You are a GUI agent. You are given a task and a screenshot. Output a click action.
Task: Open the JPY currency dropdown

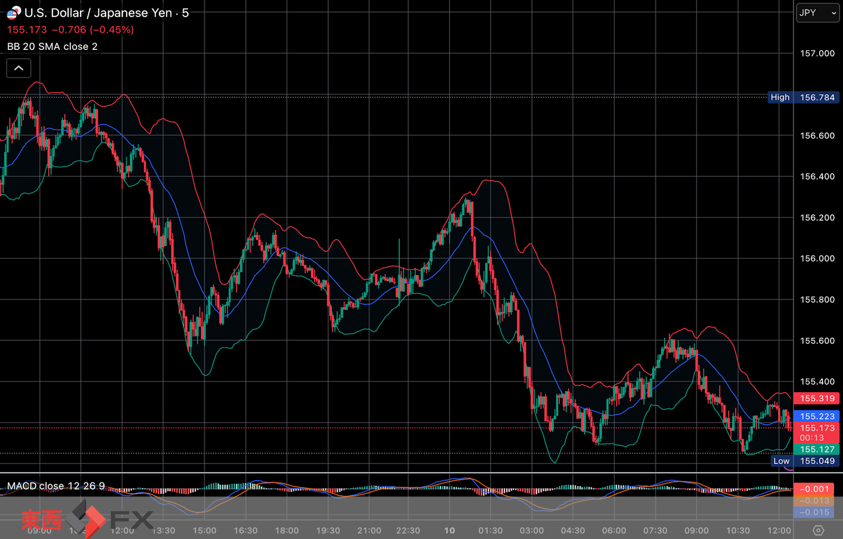tap(817, 13)
